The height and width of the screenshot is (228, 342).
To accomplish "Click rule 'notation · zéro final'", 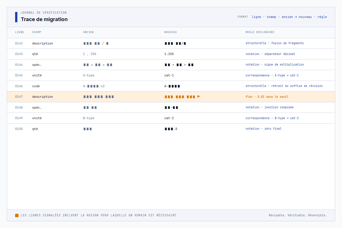I will [263, 129].
